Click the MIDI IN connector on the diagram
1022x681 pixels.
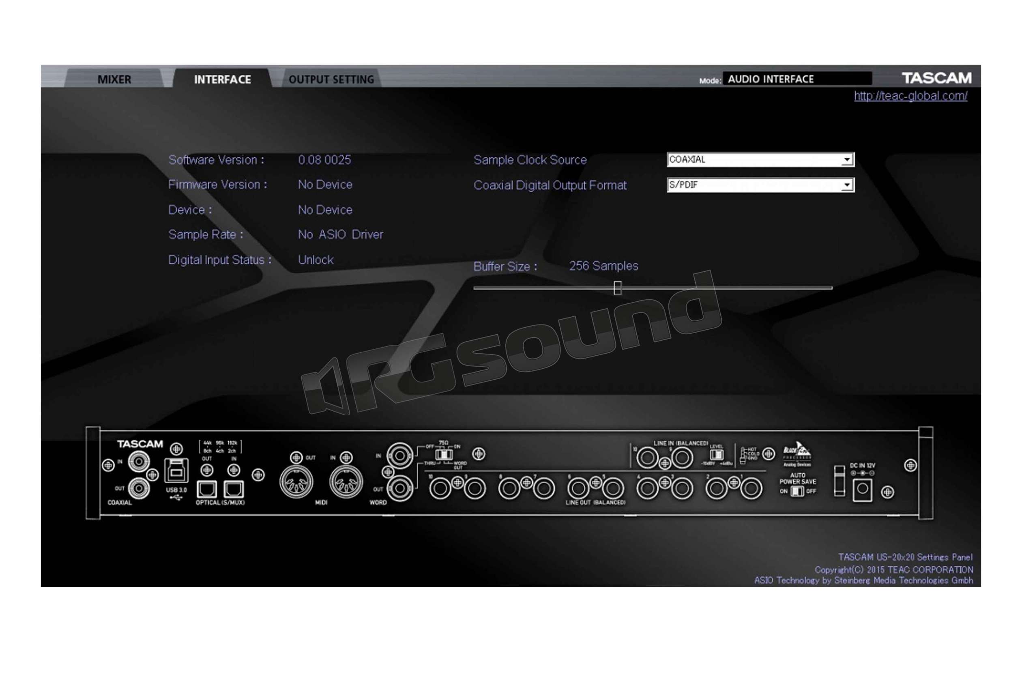(x=346, y=482)
